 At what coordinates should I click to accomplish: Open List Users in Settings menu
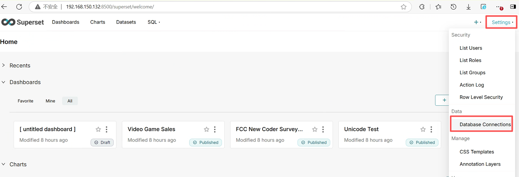tap(471, 48)
